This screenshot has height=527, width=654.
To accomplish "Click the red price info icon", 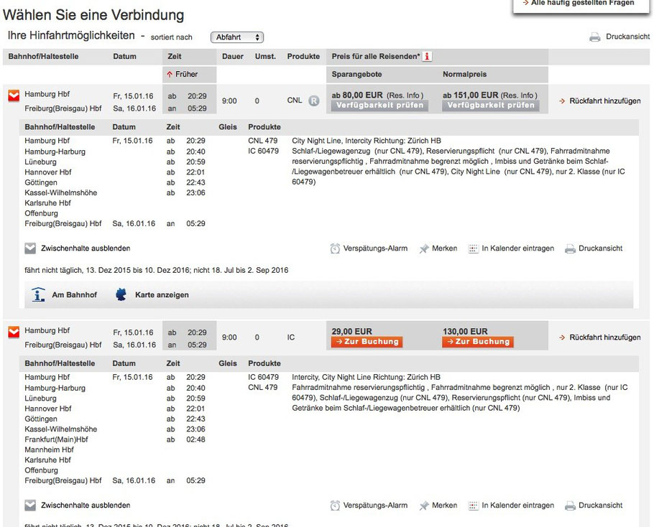I will 427,56.
